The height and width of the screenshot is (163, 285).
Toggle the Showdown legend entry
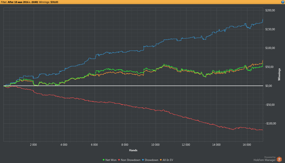coord(150,160)
